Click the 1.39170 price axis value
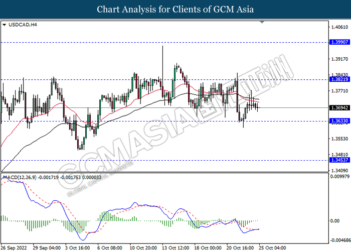351x251 pixels. [x=339, y=59]
